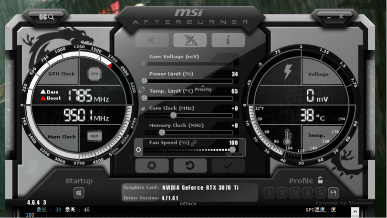The width and height of the screenshot is (387, 218).
Task: Click the Power Limit slider handle
Action: tap(145, 81)
